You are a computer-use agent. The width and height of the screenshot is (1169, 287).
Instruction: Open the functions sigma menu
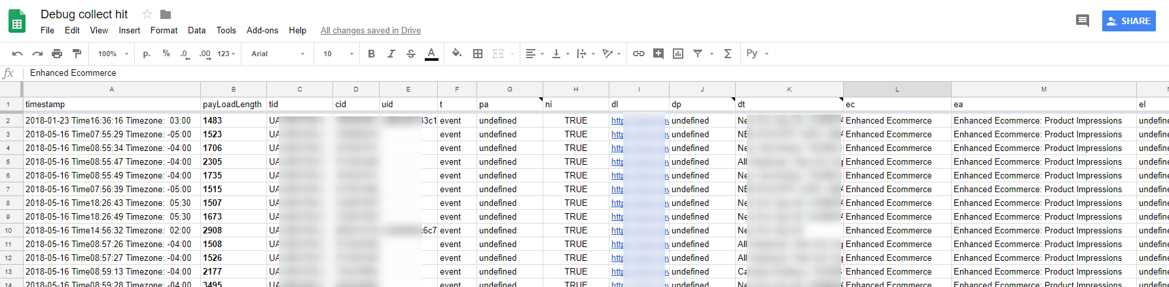point(727,54)
